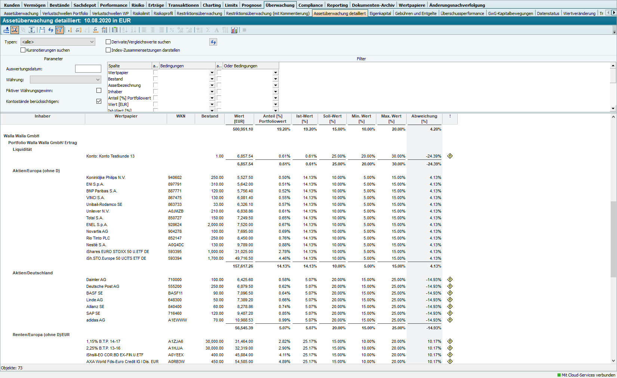Check the Kursnotierungen suchen box
617x378 pixels.
tap(23, 50)
